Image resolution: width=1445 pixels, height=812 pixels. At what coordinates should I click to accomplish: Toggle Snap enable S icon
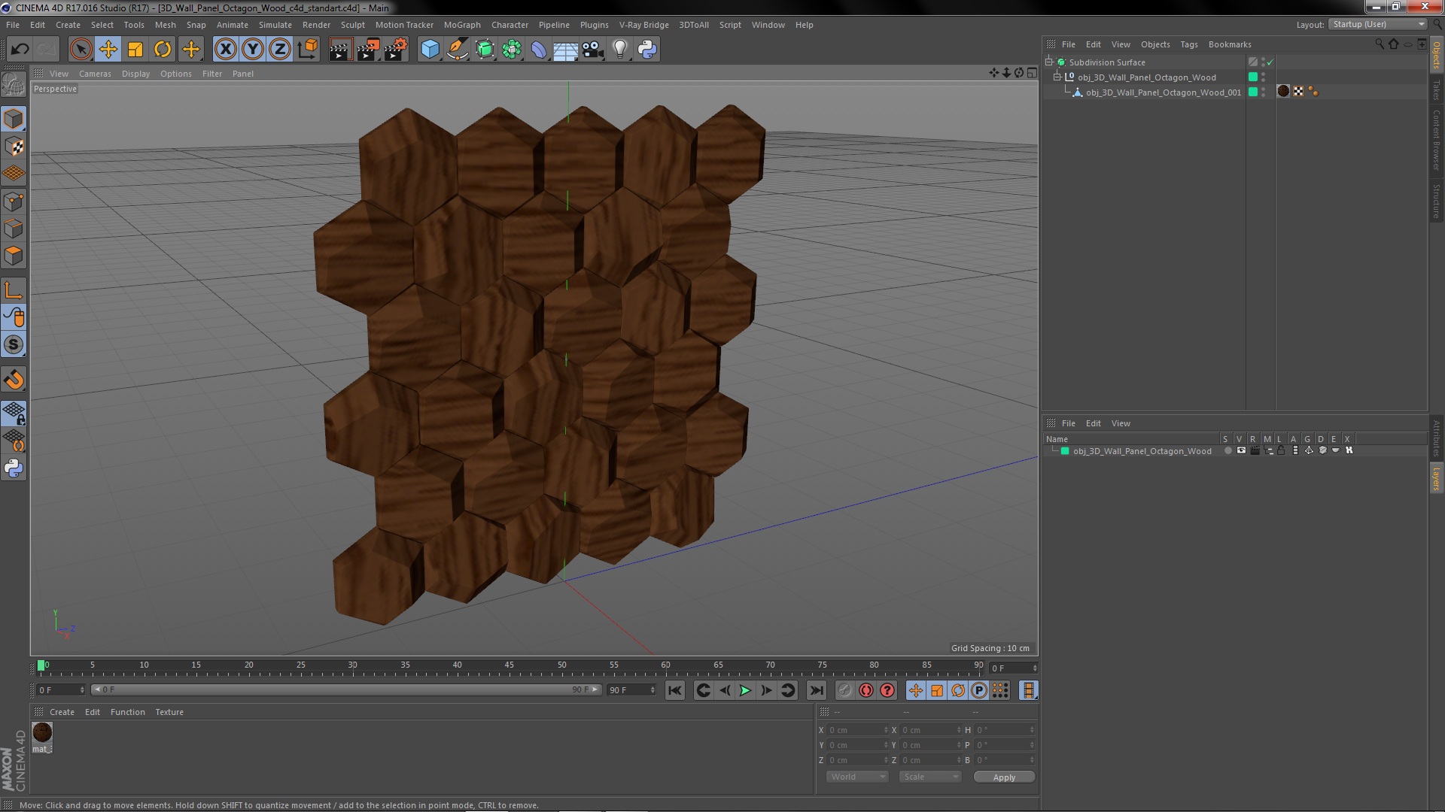tap(14, 344)
